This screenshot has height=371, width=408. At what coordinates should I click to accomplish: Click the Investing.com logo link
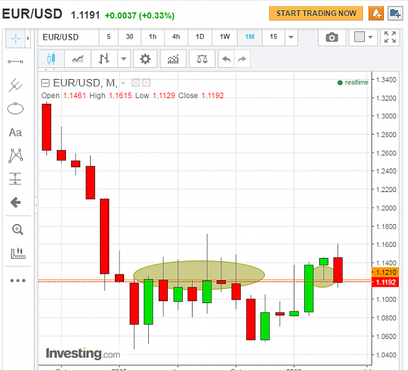[83, 353]
